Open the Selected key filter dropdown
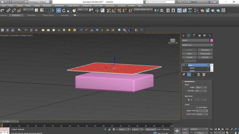Screen dimensions: 239x134 [199, 129]
